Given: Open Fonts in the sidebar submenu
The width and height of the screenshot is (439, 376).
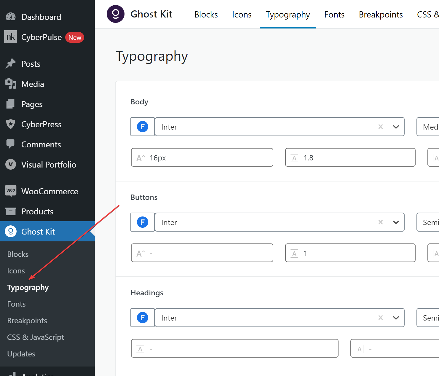Looking at the screenshot, I should (16, 304).
